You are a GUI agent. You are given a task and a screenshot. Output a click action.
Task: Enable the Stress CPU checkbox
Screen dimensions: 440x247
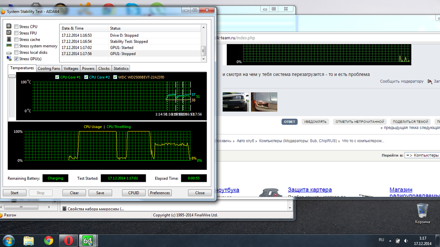16,26
